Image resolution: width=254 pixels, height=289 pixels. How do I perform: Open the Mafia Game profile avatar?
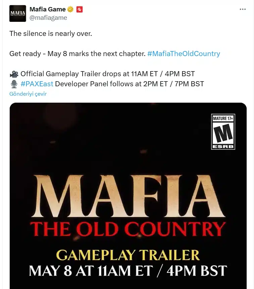18,13
